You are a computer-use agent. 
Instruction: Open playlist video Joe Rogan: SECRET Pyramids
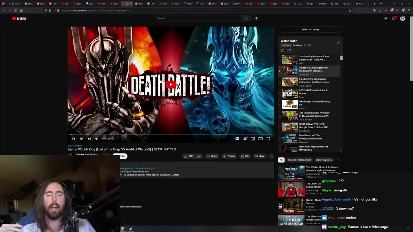point(309,116)
